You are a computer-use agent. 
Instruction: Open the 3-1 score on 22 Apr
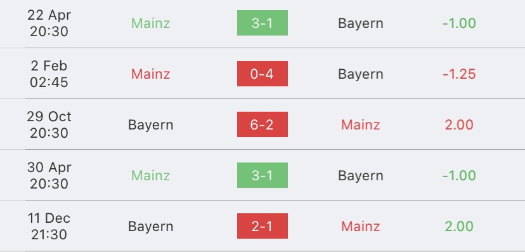[x=262, y=23]
